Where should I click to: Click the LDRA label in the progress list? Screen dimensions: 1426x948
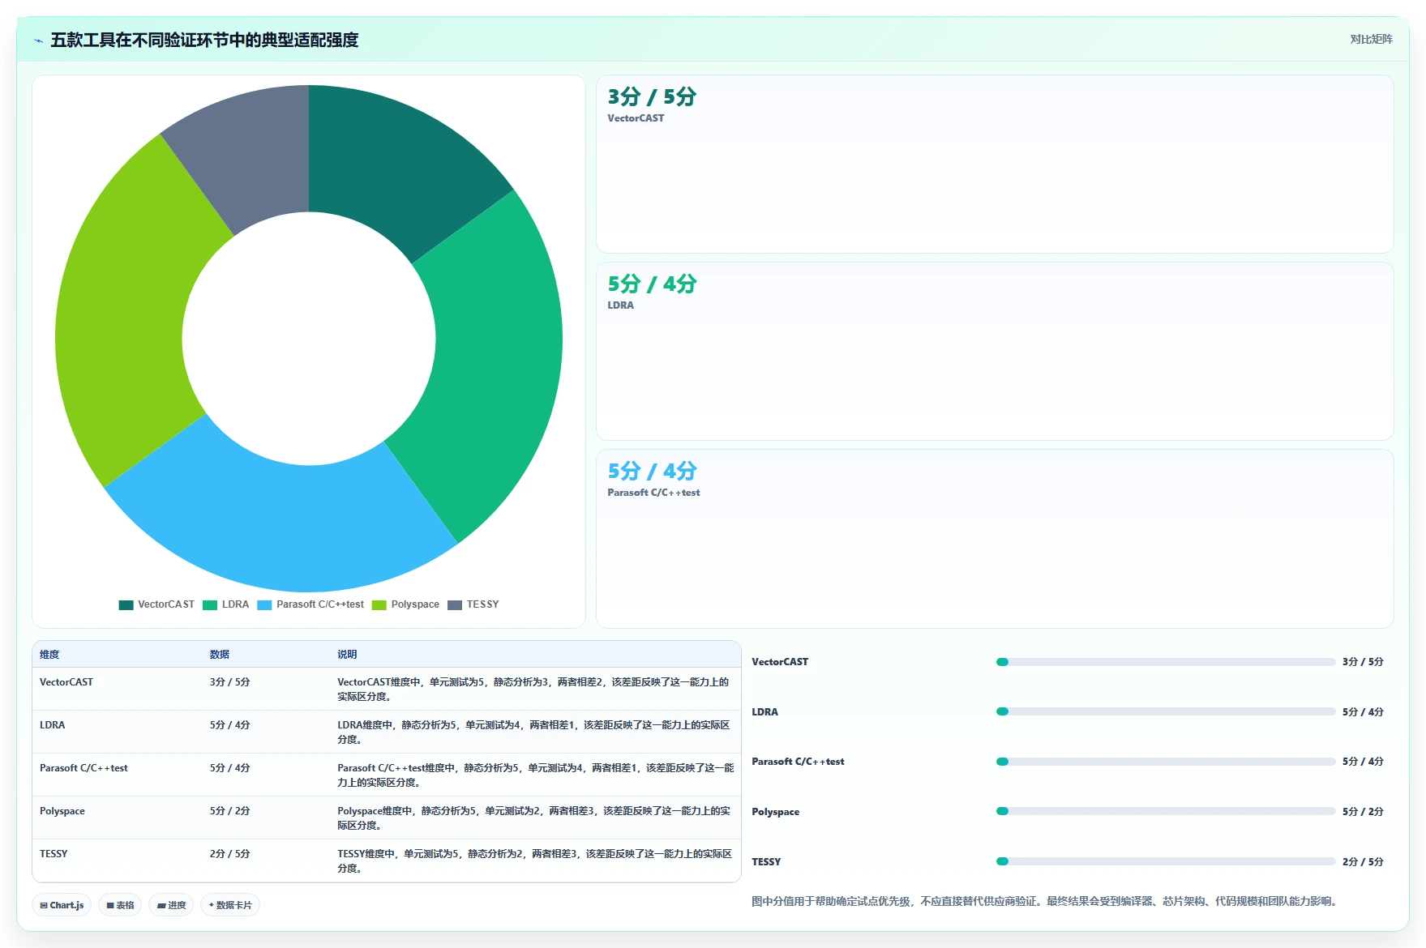pos(764,712)
